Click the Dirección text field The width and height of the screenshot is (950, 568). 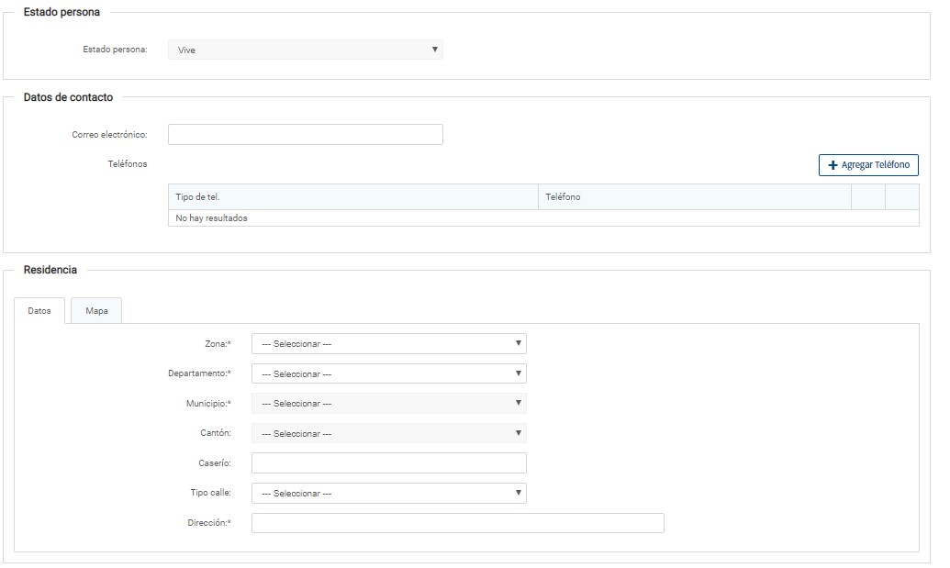[457, 523]
